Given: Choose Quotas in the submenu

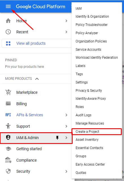Looking at the screenshot, I should pyautogui.click(x=81, y=173).
